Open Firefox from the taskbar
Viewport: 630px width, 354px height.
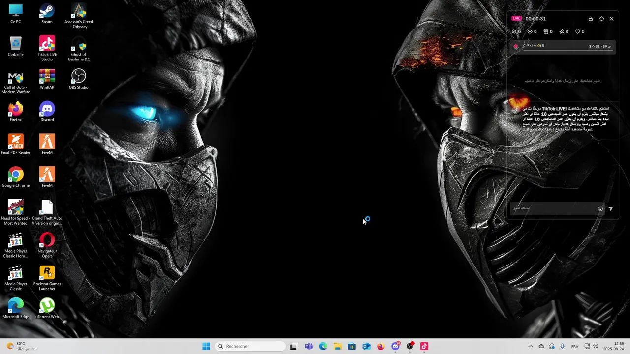(381, 346)
